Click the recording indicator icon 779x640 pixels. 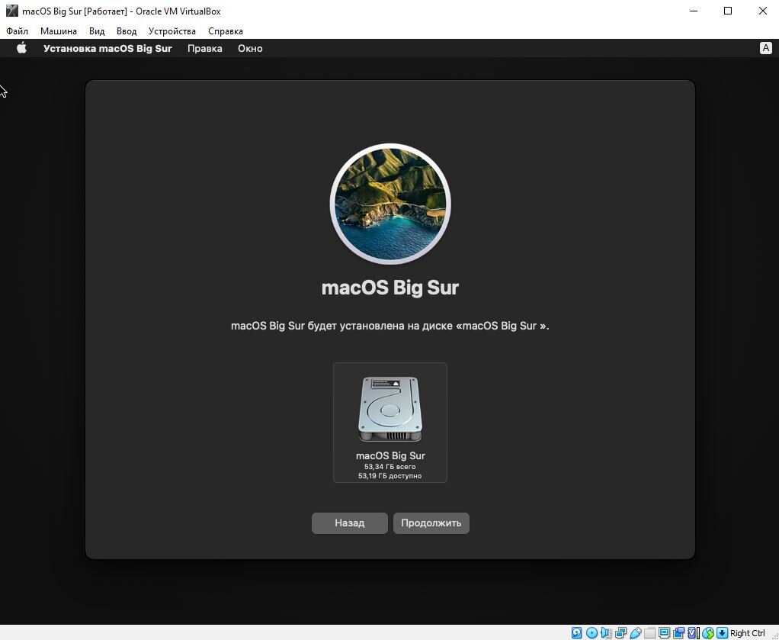tap(678, 633)
